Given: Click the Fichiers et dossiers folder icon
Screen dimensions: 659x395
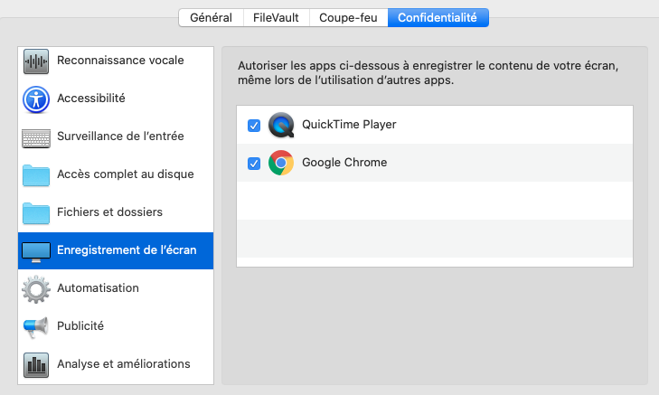Looking at the screenshot, I should [x=36, y=213].
